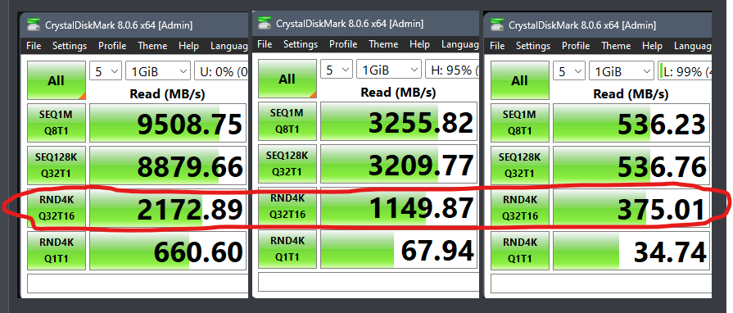The image size is (733, 313).
Task: Open Profile menu in the right window
Action: tap(576, 46)
